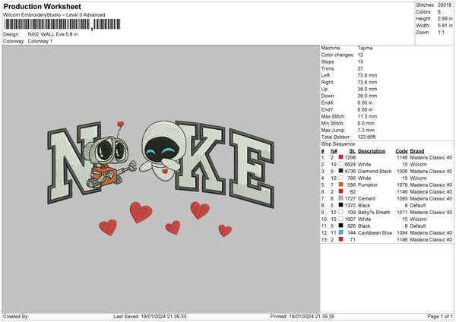Select the Diamond Black color swatch

(340, 171)
